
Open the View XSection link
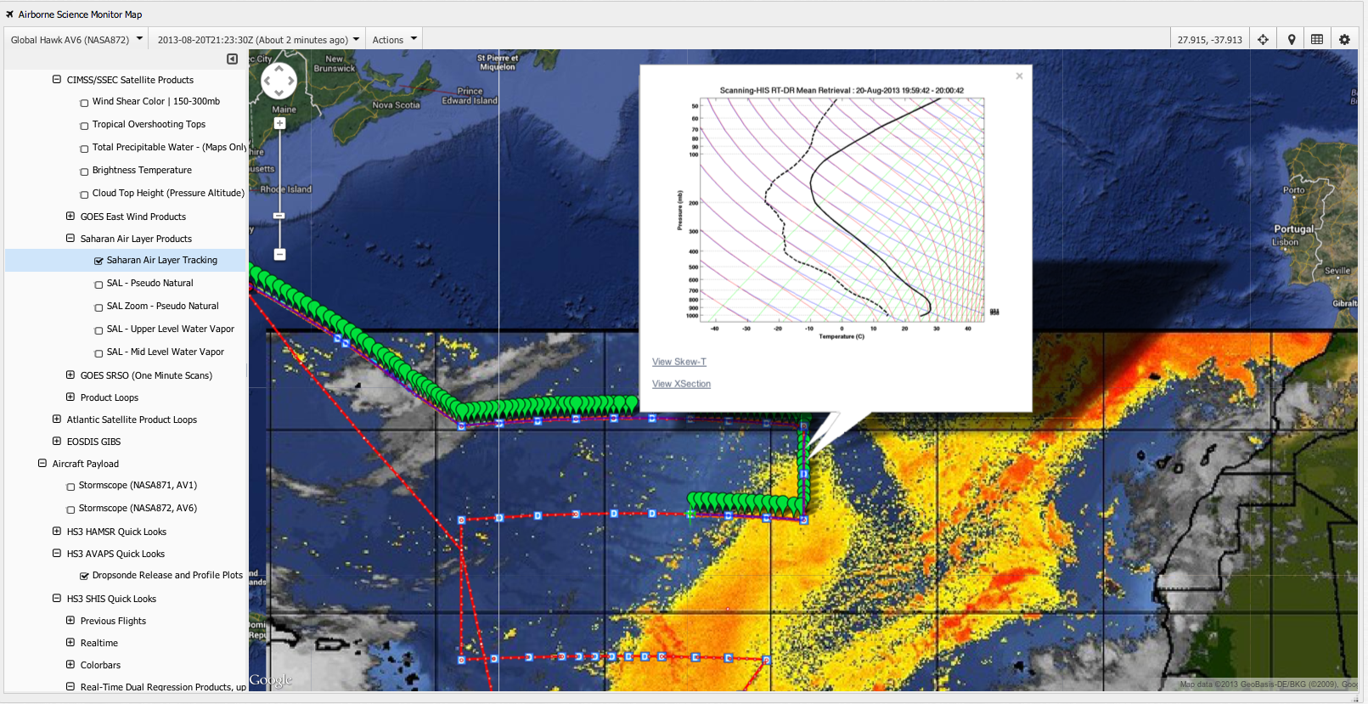[681, 384]
